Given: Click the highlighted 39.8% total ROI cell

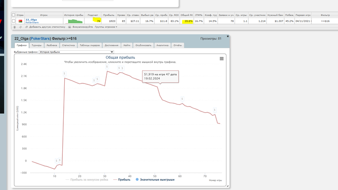Looking at the screenshot, I should pyautogui.click(x=187, y=21).
